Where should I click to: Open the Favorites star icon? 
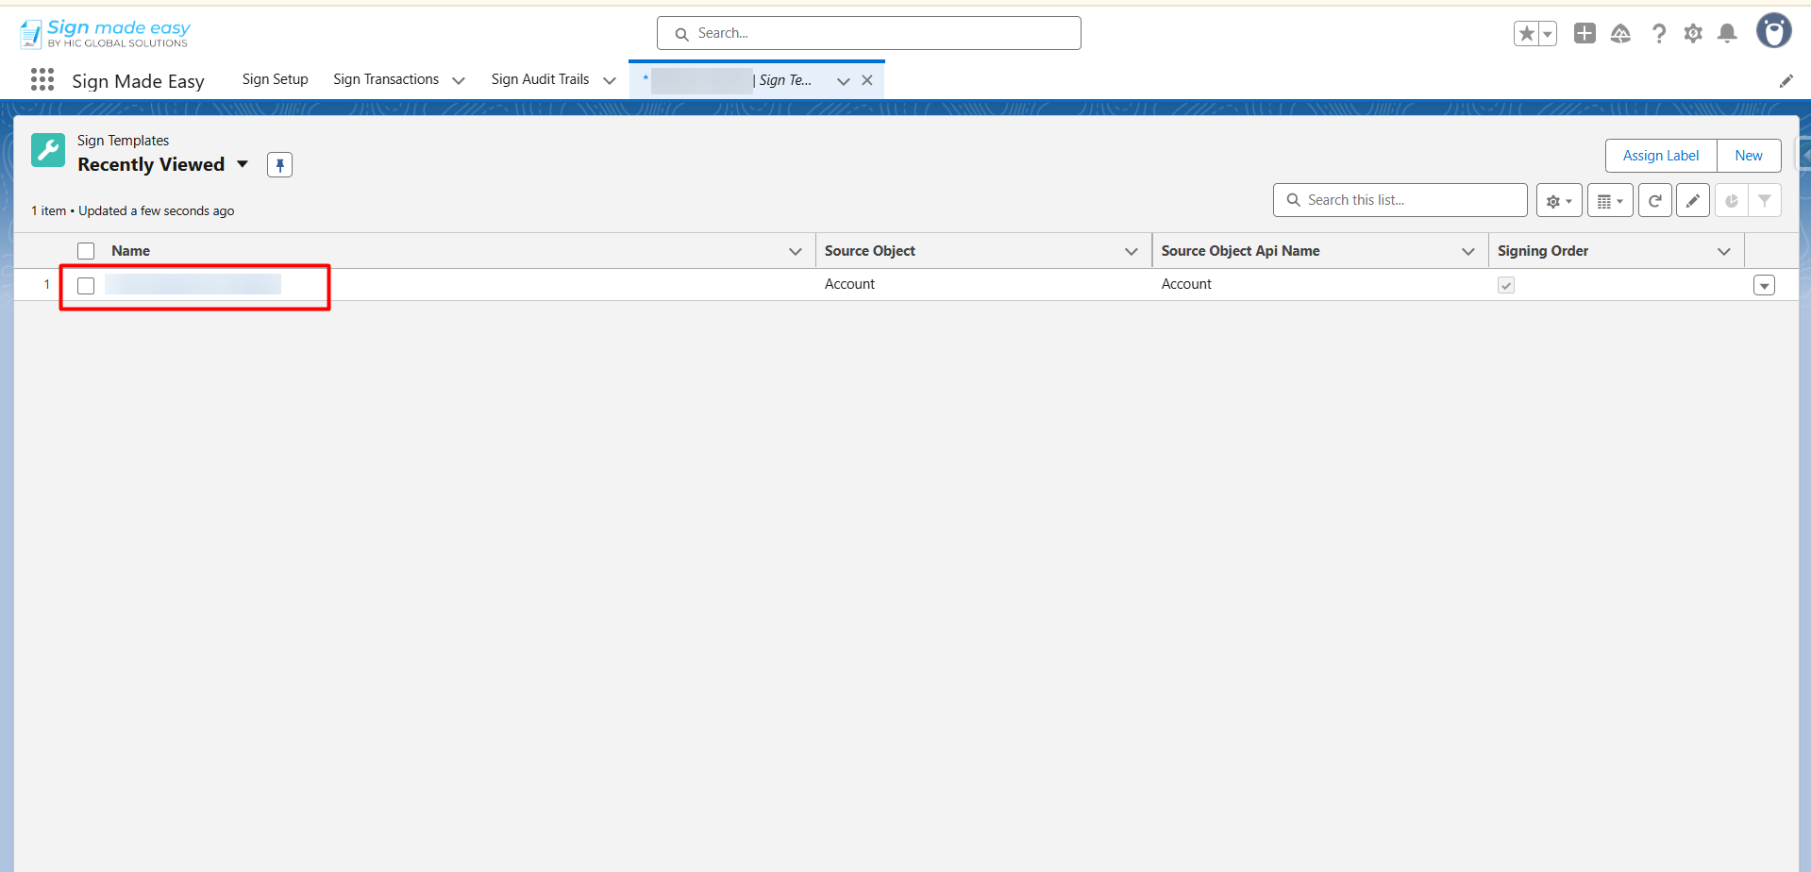pos(1527,34)
